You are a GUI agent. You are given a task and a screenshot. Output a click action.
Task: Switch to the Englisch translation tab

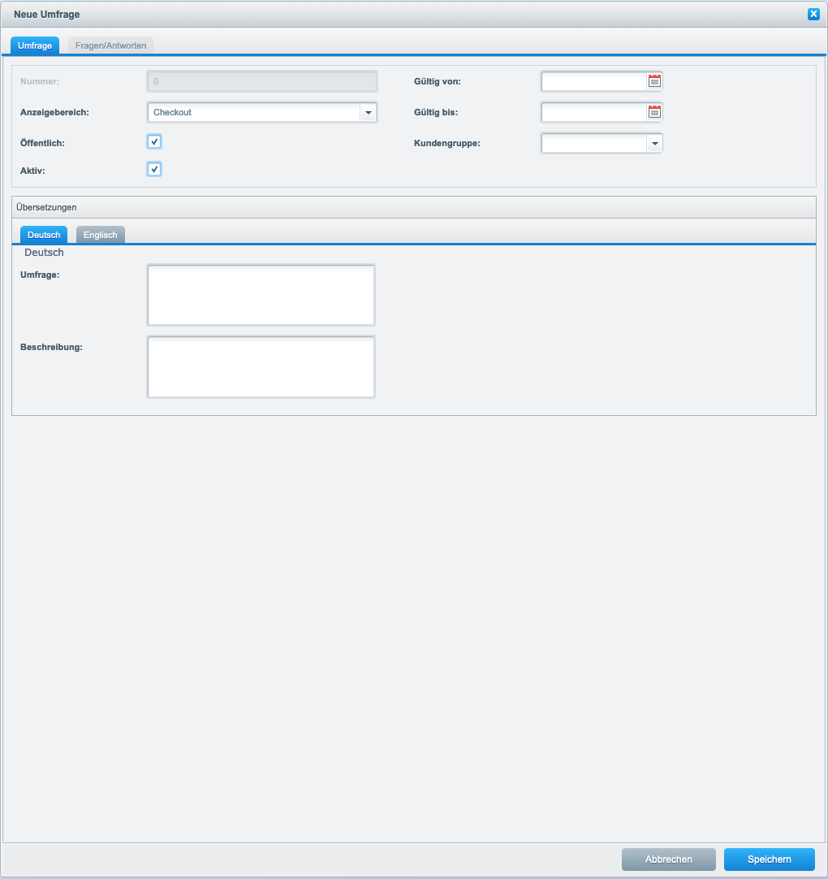[x=101, y=235]
